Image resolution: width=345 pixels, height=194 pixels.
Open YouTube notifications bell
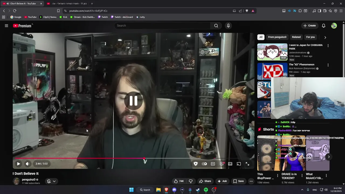click(324, 26)
